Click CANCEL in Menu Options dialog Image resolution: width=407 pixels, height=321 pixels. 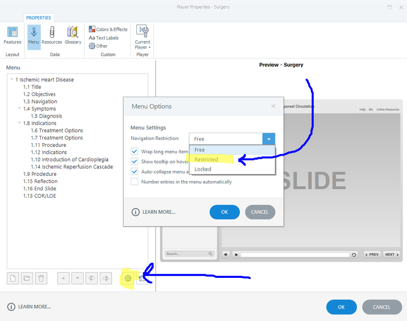point(260,212)
